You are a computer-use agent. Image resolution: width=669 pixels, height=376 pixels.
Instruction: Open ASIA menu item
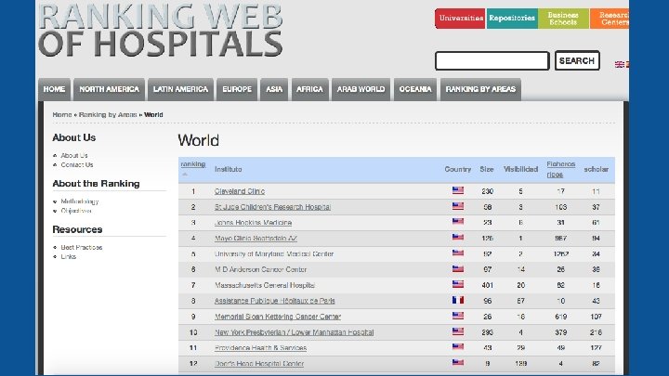274,89
